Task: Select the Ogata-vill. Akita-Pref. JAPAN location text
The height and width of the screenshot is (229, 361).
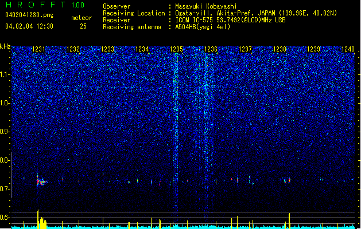Action: point(256,13)
